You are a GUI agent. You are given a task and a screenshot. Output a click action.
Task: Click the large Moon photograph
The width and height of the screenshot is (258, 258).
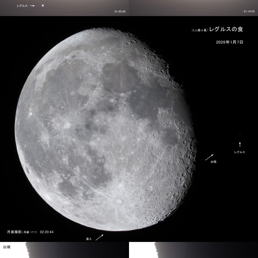[x=106, y=129]
